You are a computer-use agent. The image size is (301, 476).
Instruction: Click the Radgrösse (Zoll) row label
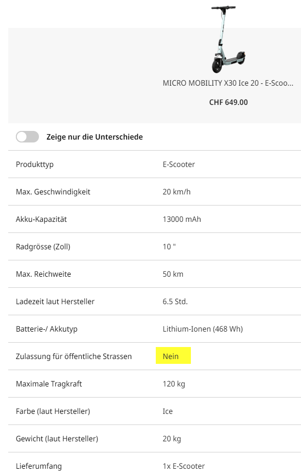[x=43, y=246]
